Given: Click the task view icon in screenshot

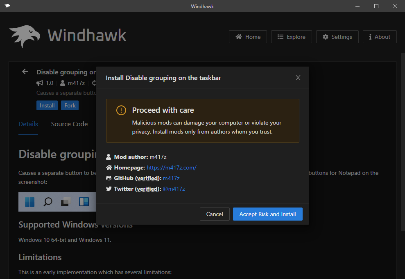Looking at the screenshot, I should click(x=66, y=202).
